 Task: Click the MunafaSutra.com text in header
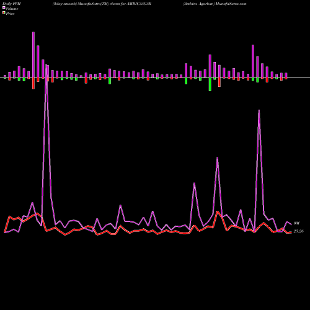click(231, 4)
